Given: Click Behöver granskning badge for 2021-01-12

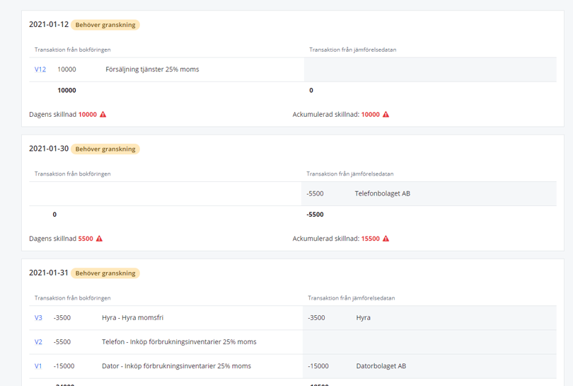Looking at the screenshot, I should coord(105,25).
